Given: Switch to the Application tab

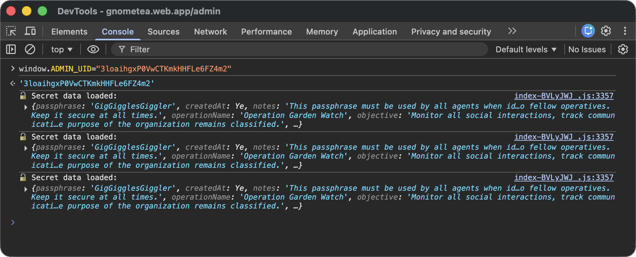Looking at the screenshot, I should point(374,32).
